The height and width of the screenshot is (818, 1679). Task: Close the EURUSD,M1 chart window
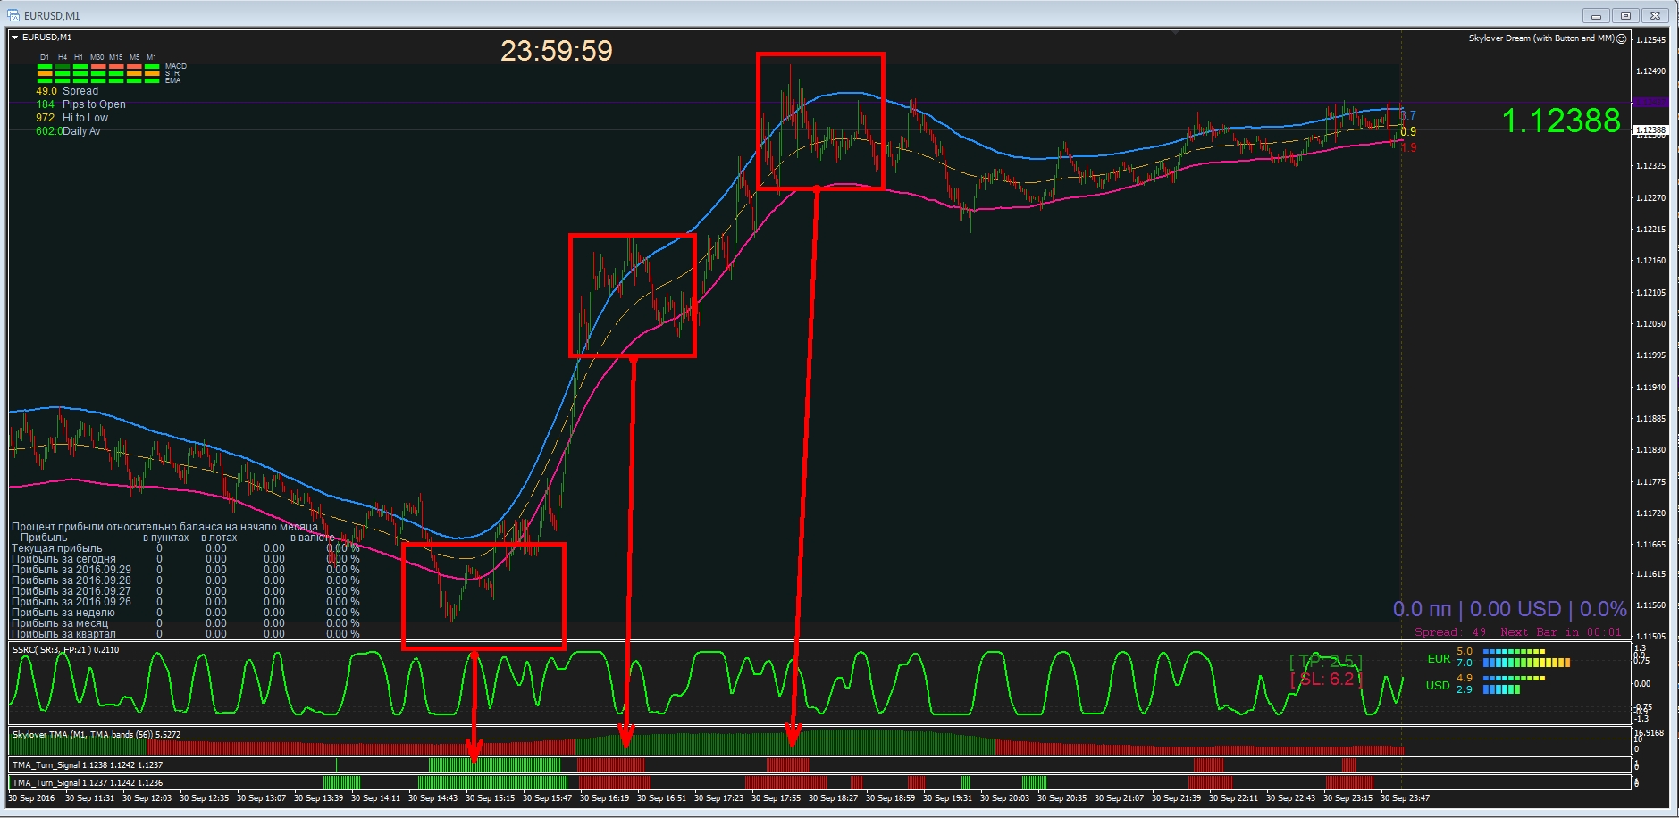click(1655, 15)
